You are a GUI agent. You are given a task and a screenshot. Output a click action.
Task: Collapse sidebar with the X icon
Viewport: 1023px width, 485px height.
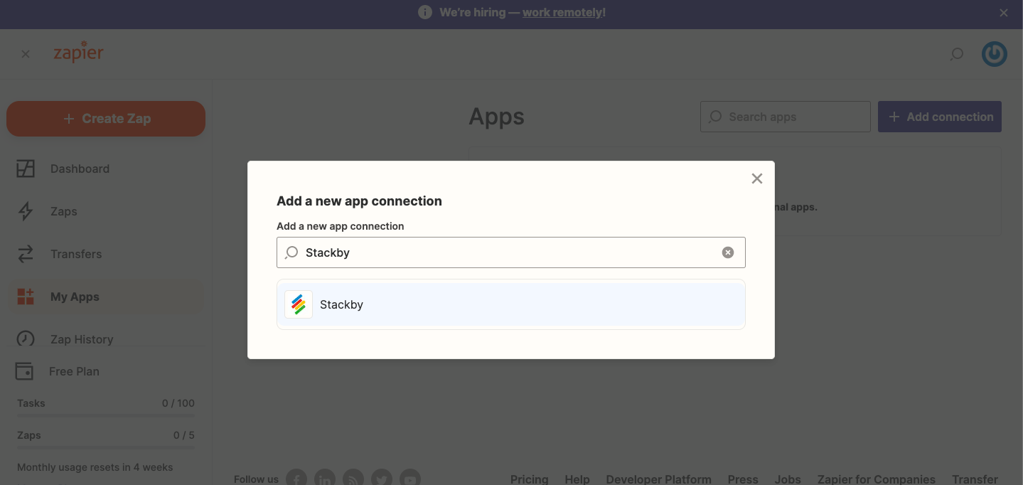coord(26,54)
